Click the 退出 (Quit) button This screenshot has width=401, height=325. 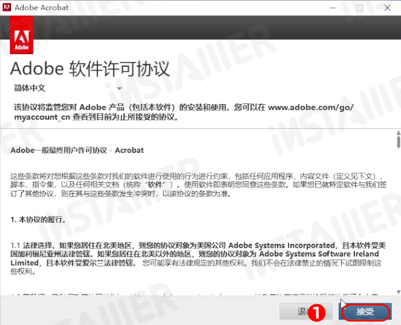305,311
